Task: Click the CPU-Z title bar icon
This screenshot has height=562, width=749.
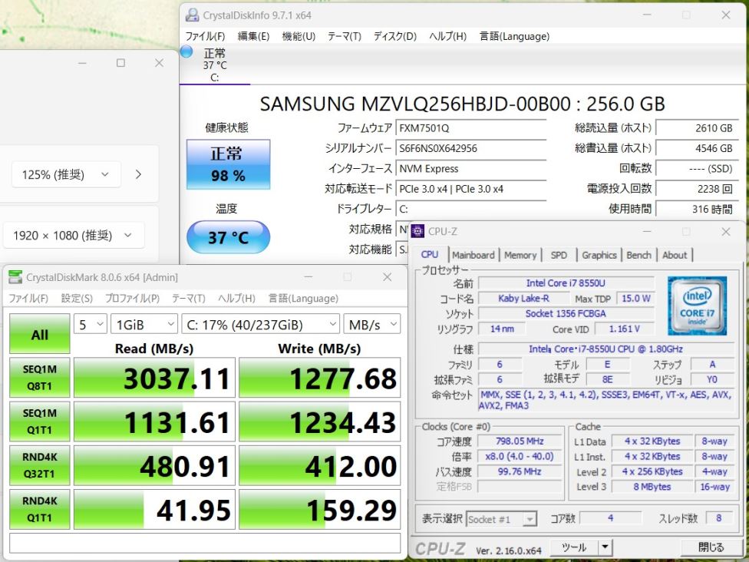Action: point(418,231)
